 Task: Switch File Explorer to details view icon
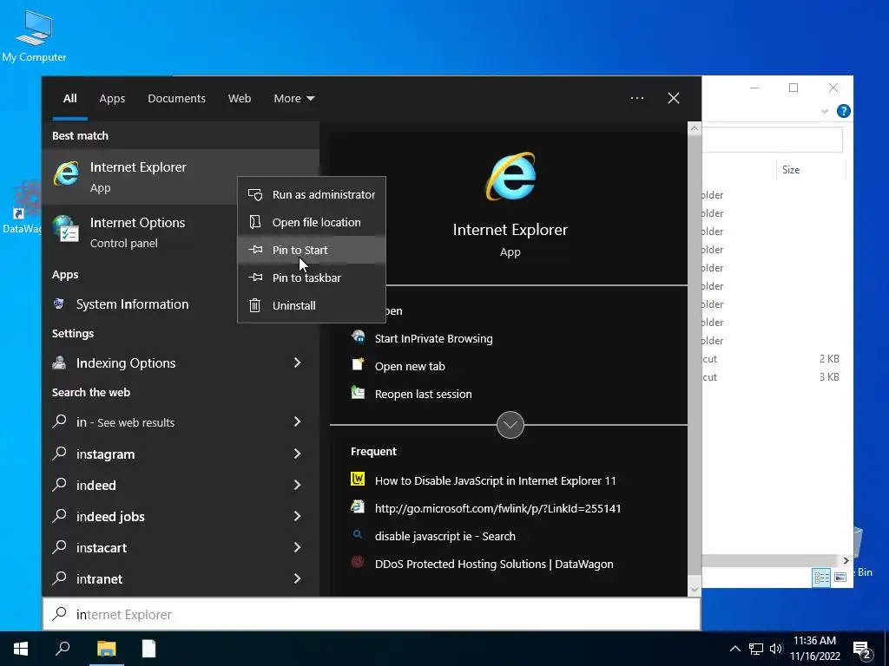(x=821, y=577)
